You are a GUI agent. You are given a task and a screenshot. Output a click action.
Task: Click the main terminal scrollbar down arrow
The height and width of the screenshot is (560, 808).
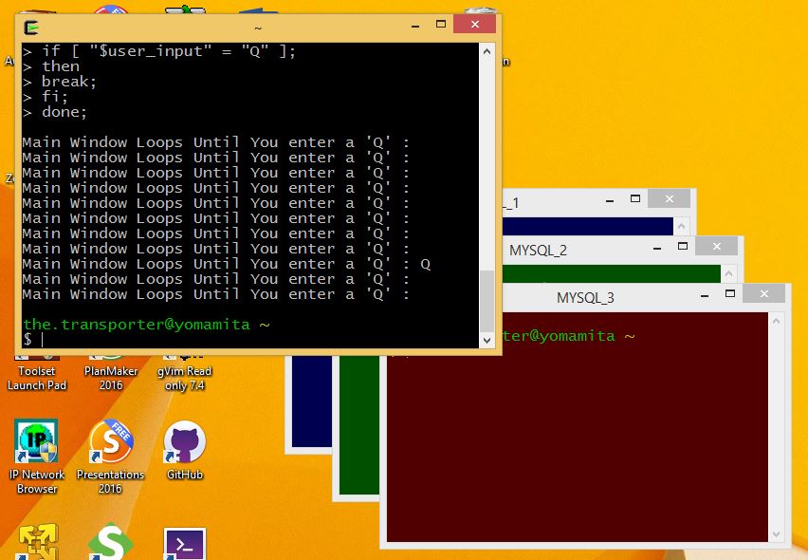click(487, 341)
